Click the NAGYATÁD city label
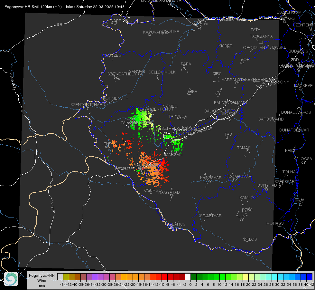315x290 pixels. [x=169, y=192]
